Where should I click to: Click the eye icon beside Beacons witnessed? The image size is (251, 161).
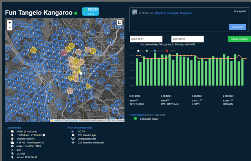[x=73, y=143]
